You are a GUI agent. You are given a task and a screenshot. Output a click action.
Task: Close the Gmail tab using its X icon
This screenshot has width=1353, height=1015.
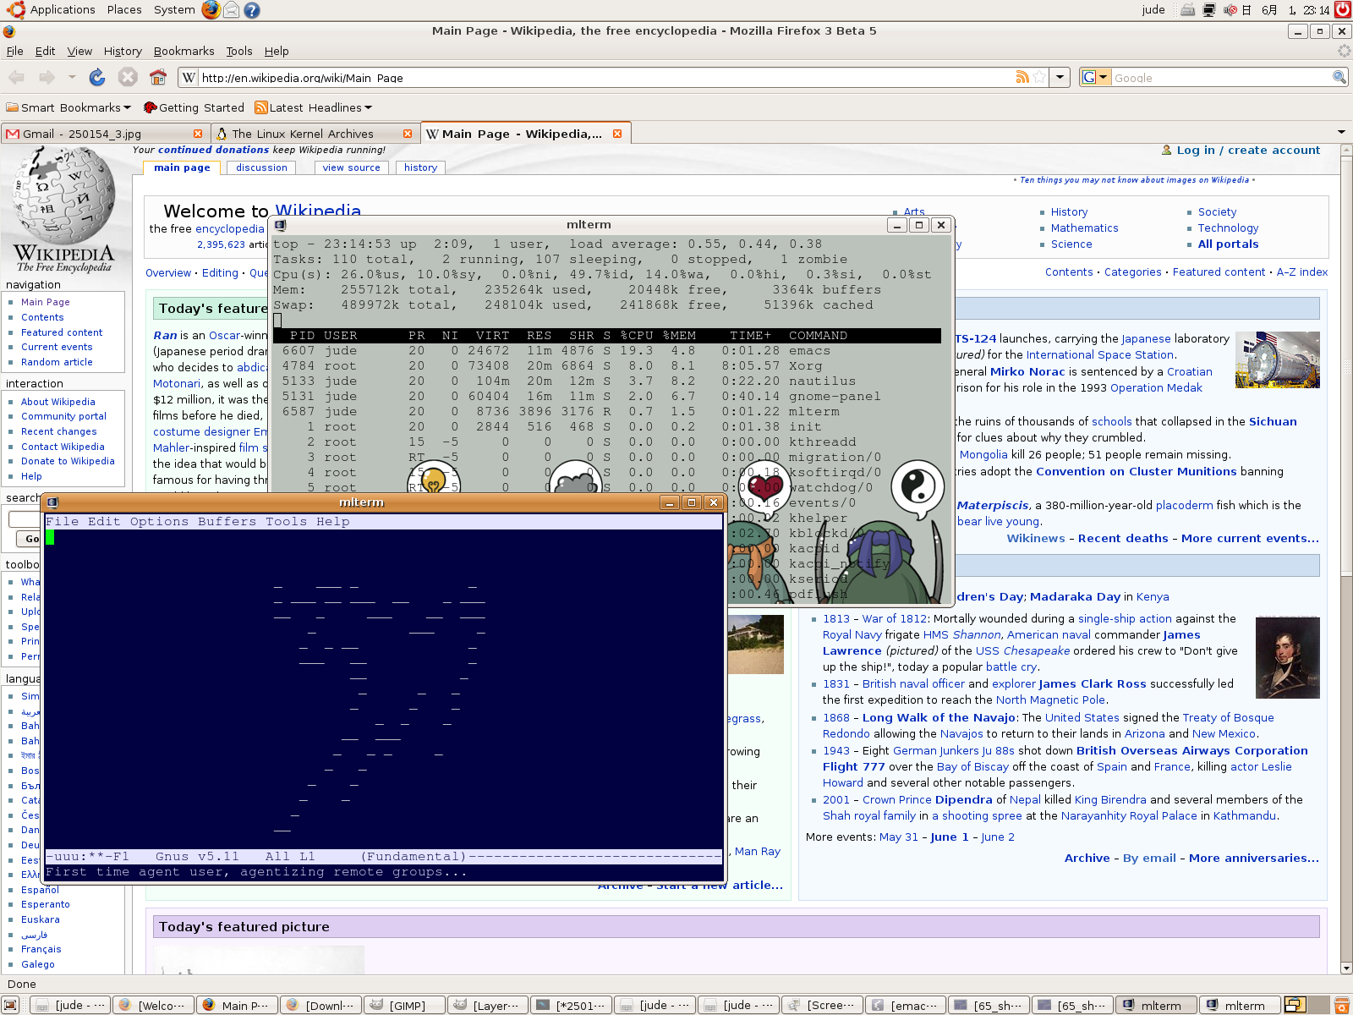pos(198,134)
